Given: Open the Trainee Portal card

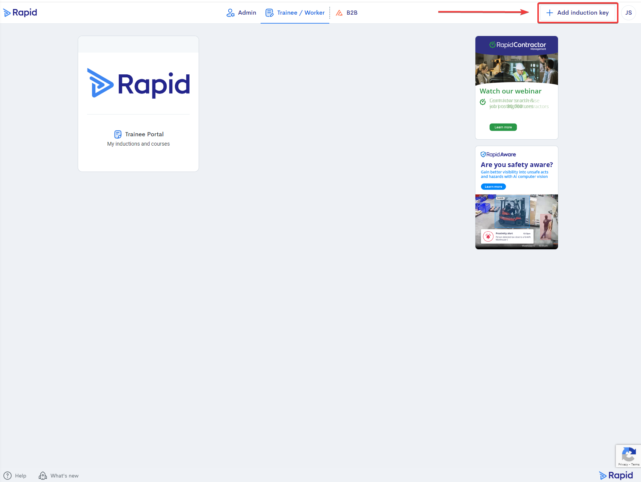Looking at the screenshot, I should click(138, 104).
